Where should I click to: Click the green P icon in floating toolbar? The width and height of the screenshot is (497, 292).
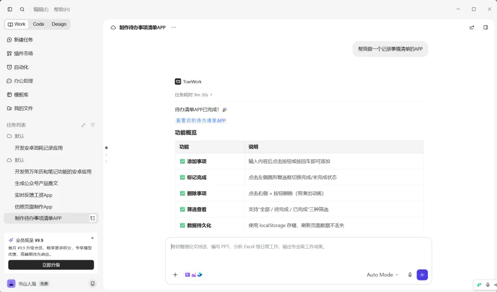coord(479,285)
